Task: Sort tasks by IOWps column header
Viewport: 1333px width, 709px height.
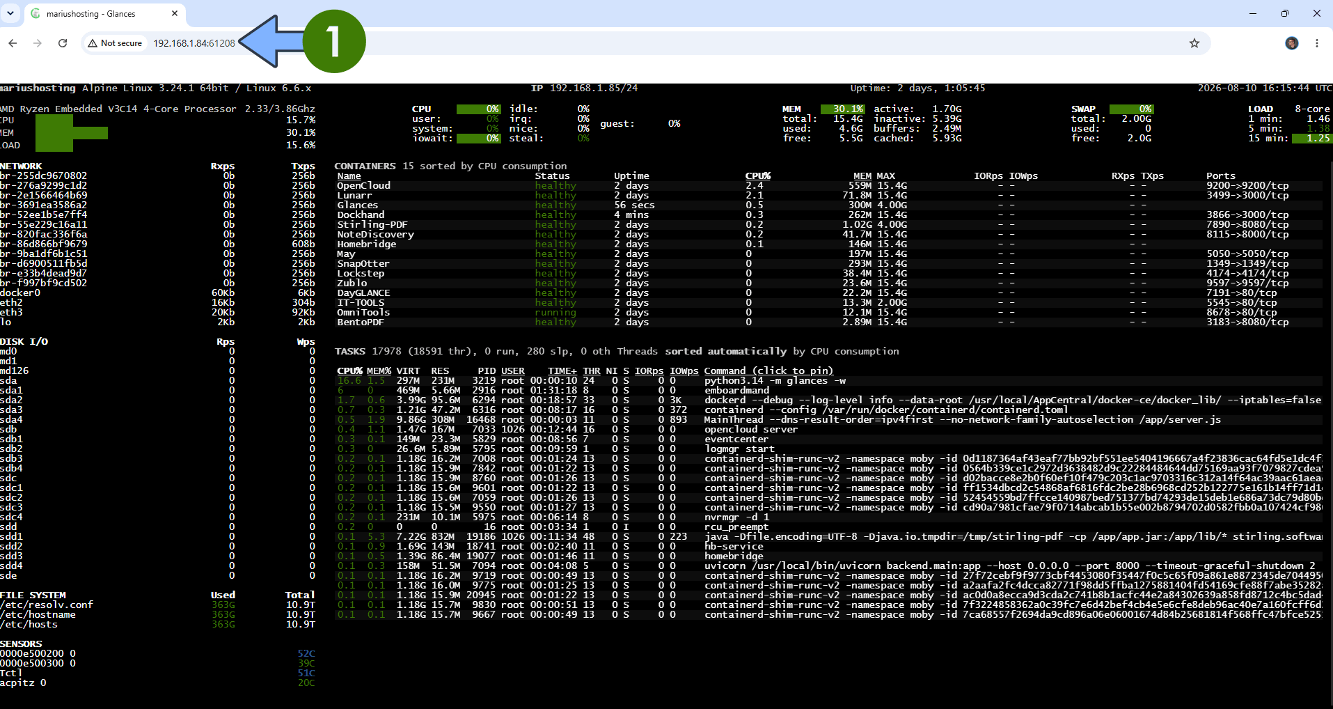Action: 684,371
